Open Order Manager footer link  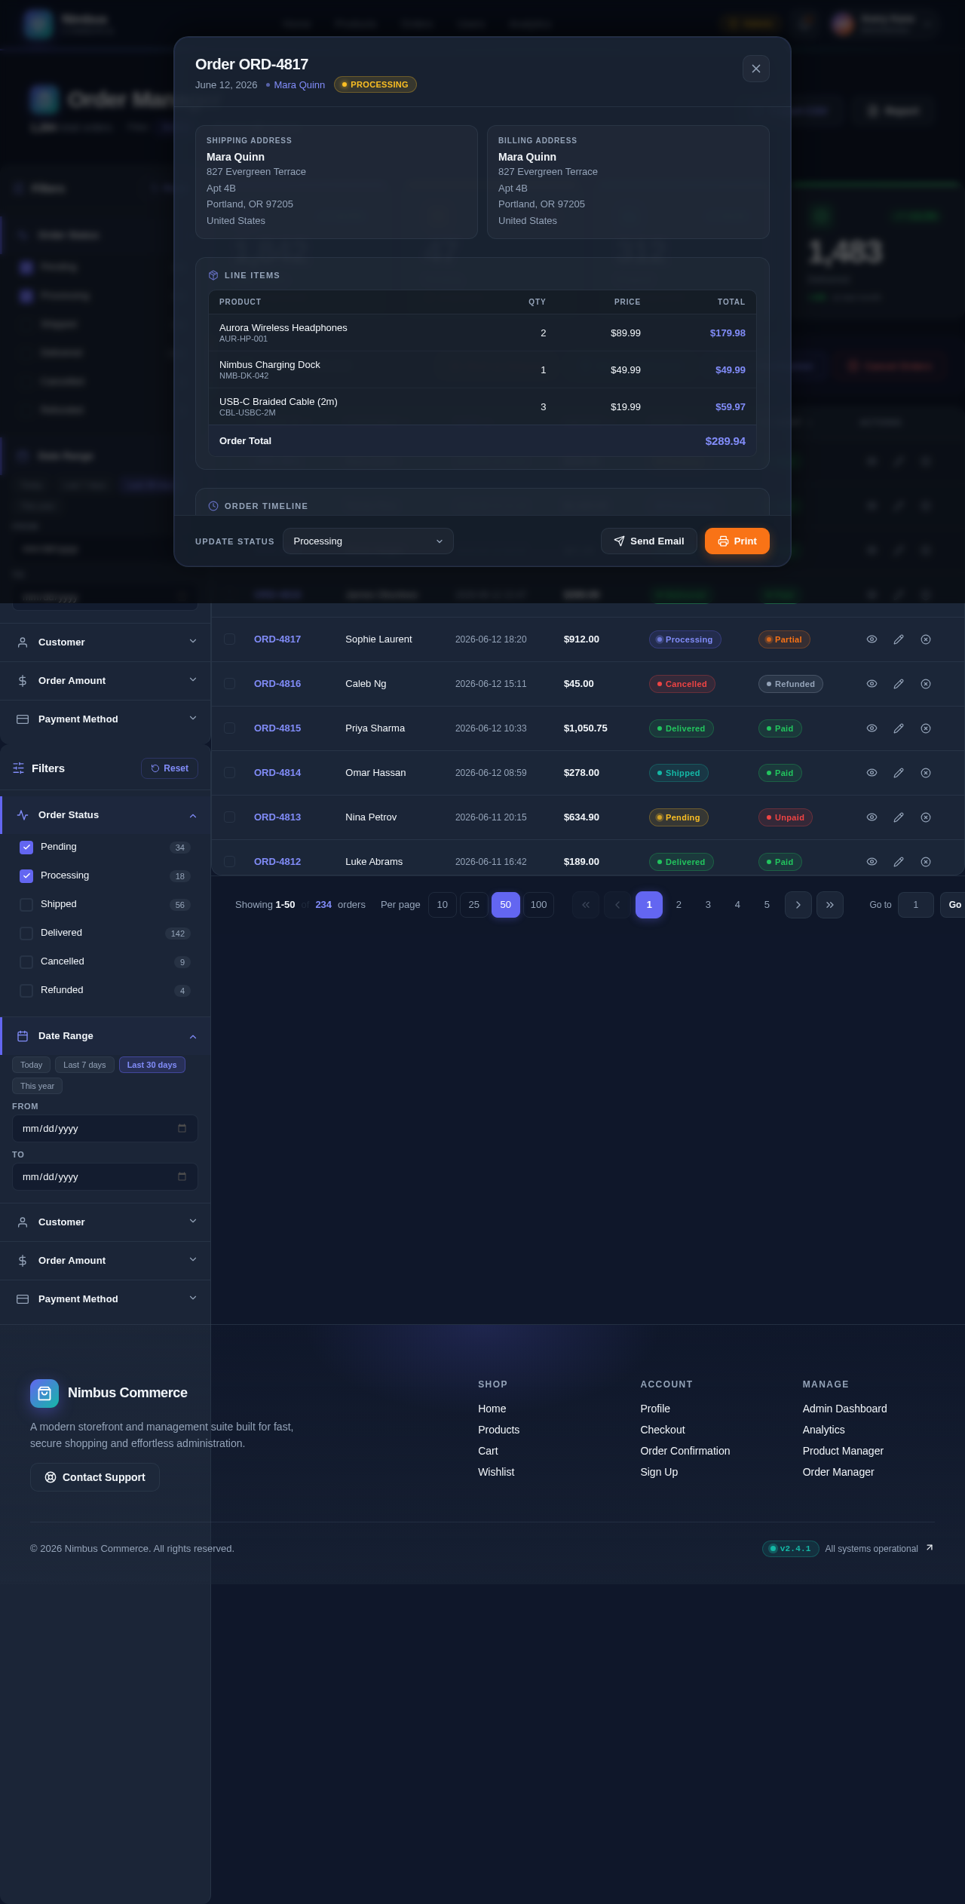838,1472
